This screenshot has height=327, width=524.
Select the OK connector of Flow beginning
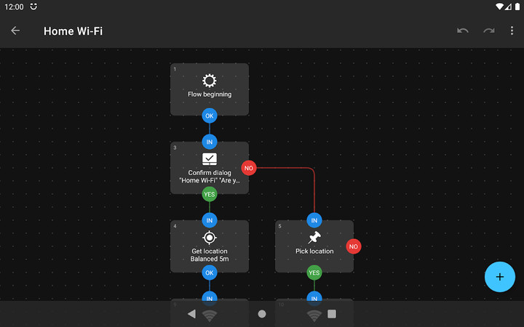point(210,116)
